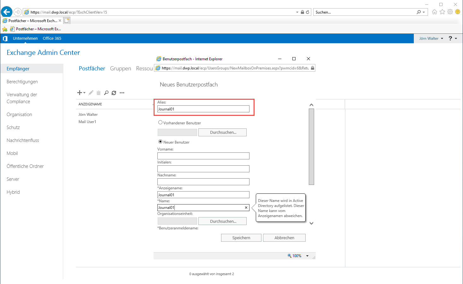Click the dialog's vertical scrollbar thumb
The width and height of the screenshot is (463, 284).
pyautogui.click(x=311, y=146)
